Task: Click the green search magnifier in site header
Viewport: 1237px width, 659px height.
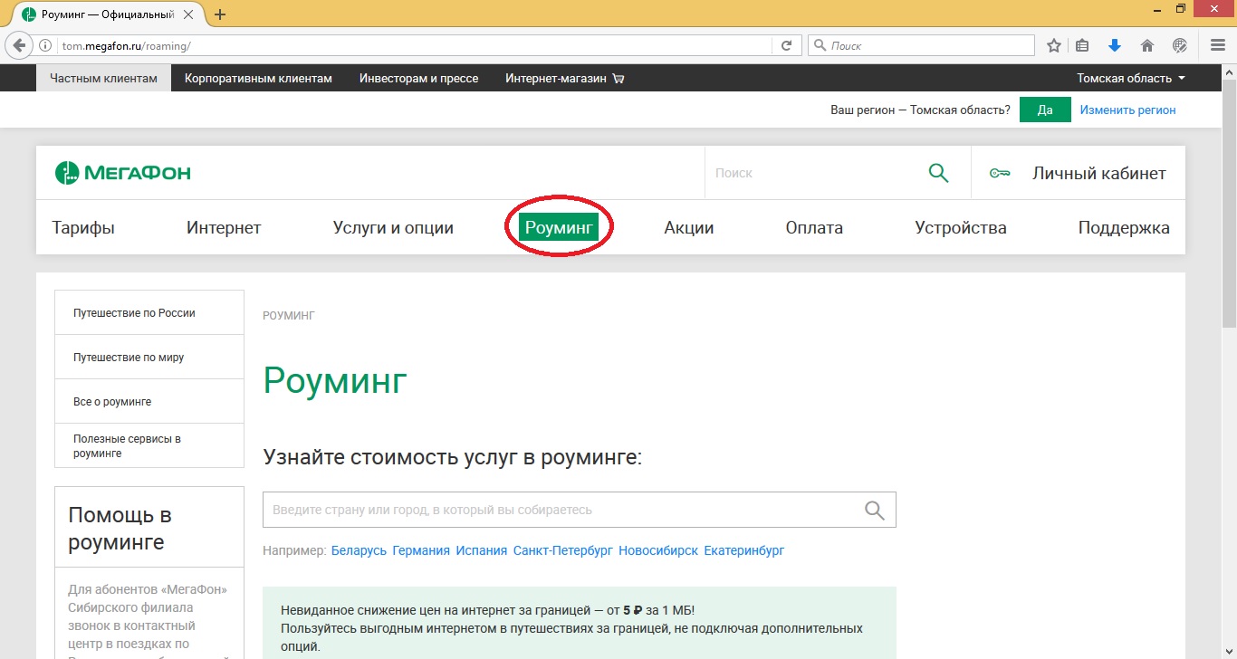Action: pyautogui.click(x=938, y=172)
